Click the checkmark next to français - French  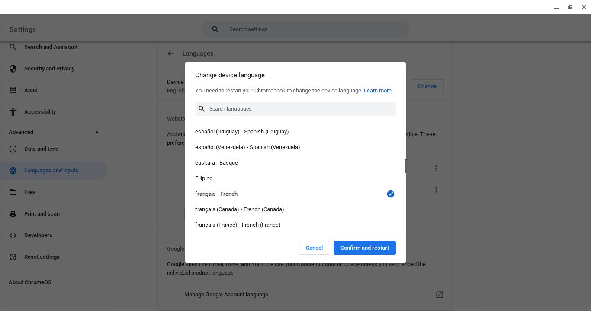tap(391, 194)
